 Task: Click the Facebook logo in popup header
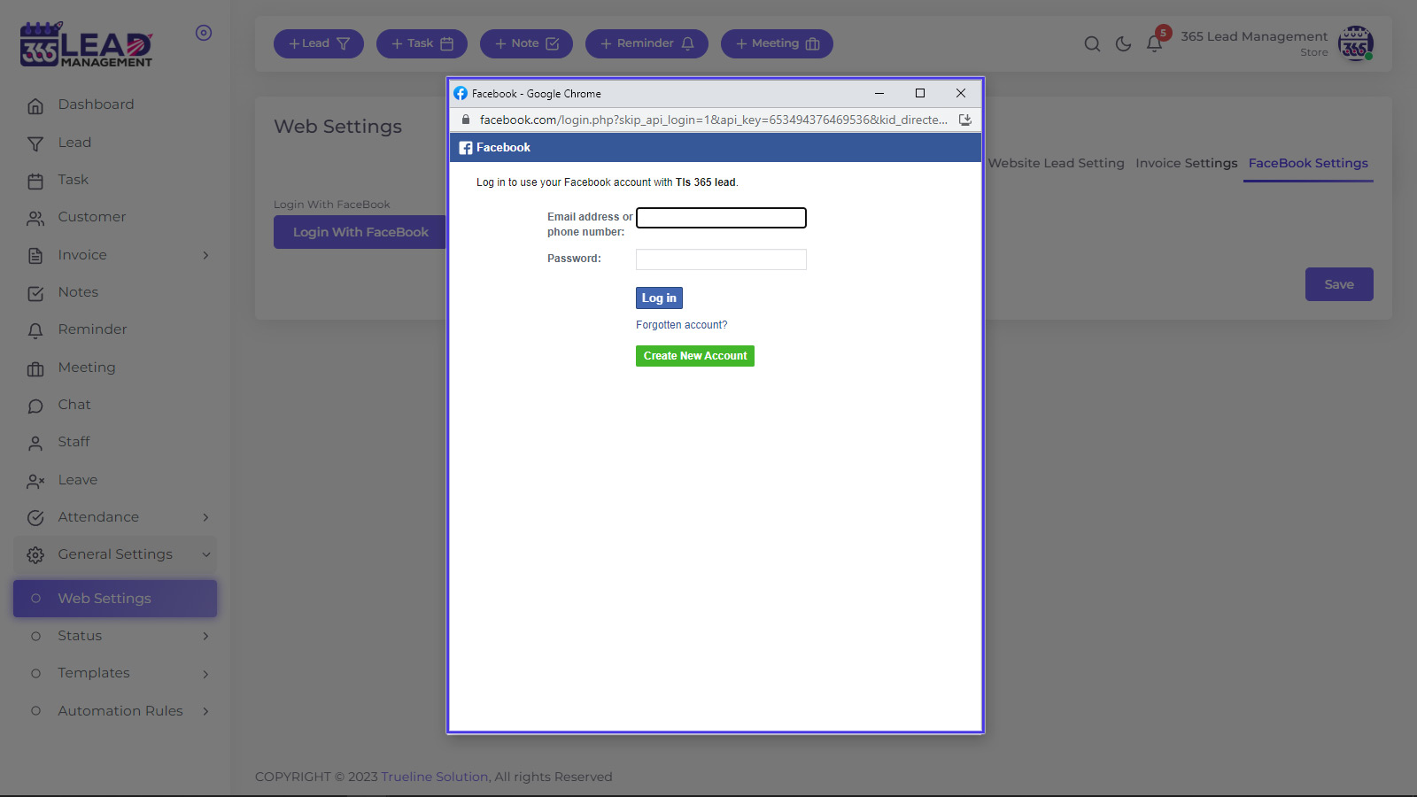point(466,148)
